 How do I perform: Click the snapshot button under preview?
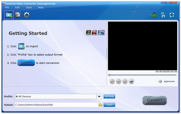coord(125,82)
